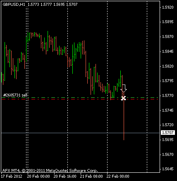
Task: Click price scale value 1.5920
Action: pos(168,7)
